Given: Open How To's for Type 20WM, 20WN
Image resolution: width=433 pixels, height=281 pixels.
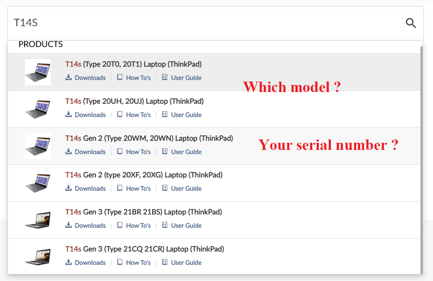Looking at the screenshot, I should click(138, 152).
